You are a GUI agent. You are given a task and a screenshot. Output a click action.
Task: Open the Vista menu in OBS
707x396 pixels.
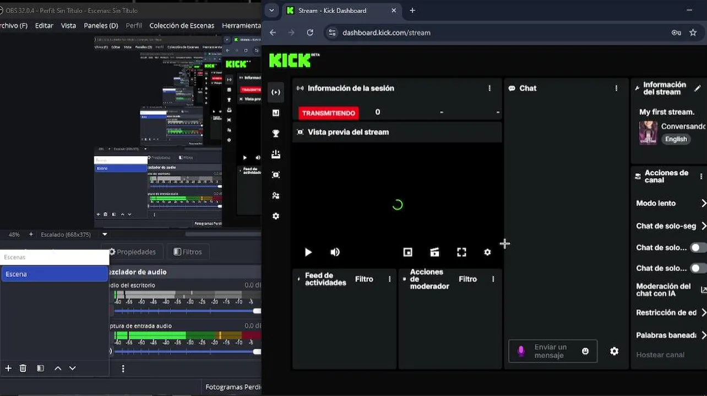click(68, 25)
